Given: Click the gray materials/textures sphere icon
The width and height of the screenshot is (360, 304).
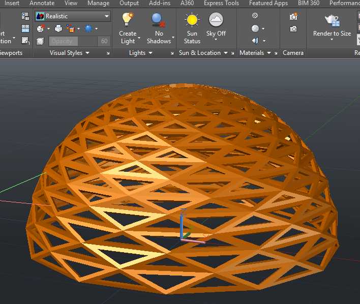Looking at the screenshot, I should click(255, 28).
